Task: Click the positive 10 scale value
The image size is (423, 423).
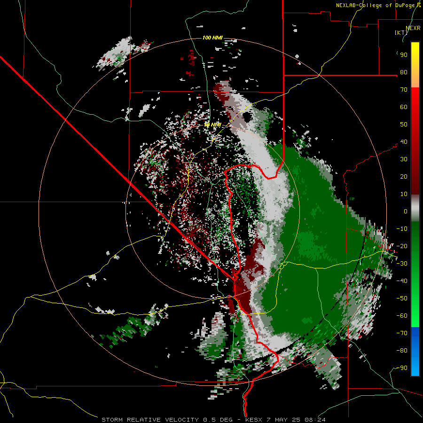Action: [x=404, y=194]
